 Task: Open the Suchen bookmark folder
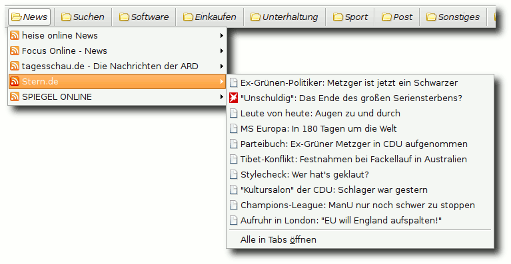tap(83, 17)
